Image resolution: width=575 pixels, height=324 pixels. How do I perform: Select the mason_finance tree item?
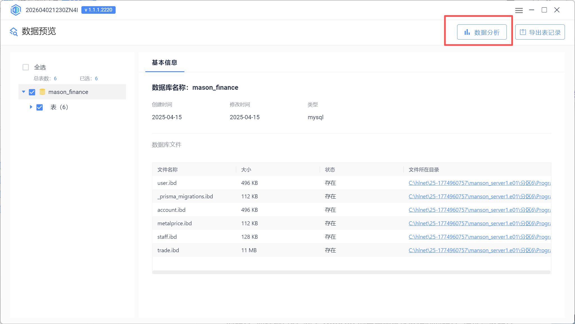click(x=68, y=92)
